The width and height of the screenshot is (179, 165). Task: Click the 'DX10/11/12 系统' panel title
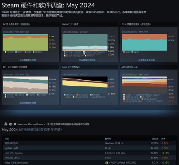pyautogui.click(x=70, y=24)
